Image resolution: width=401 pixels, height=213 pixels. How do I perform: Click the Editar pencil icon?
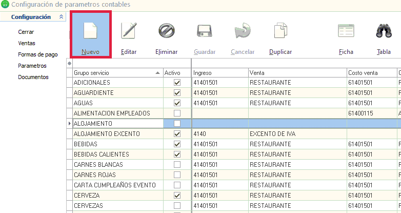(128, 31)
